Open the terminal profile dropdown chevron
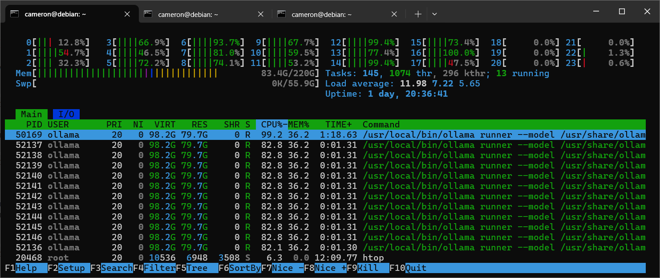The image size is (660, 278). (x=434, y=14)
